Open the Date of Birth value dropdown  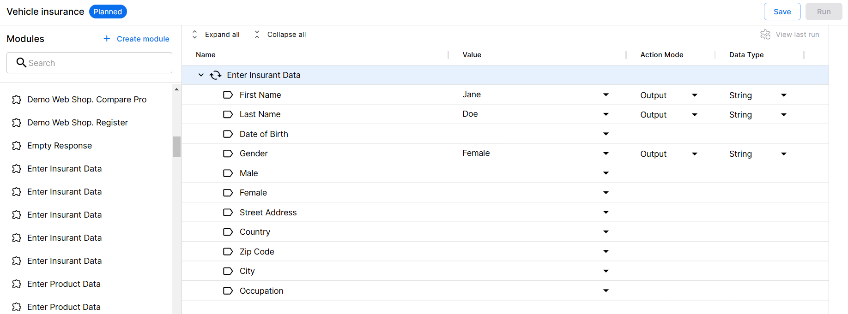(x=606, y=134)
